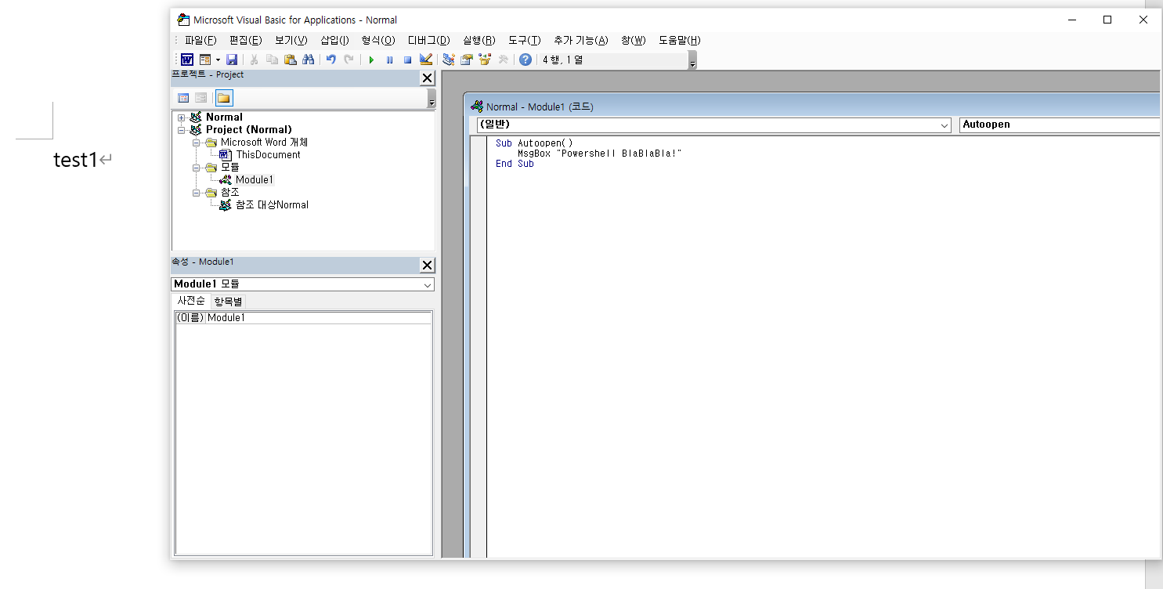The width and height of the screenshot is (1163, 589).
Task: Open Visual Basic Help question mark icon
Action: point(526,60)
